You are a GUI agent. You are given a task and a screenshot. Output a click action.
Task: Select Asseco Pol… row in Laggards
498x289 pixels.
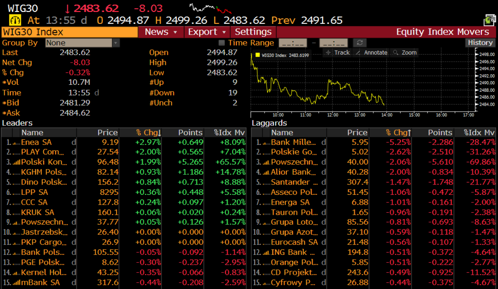[373, 193]
